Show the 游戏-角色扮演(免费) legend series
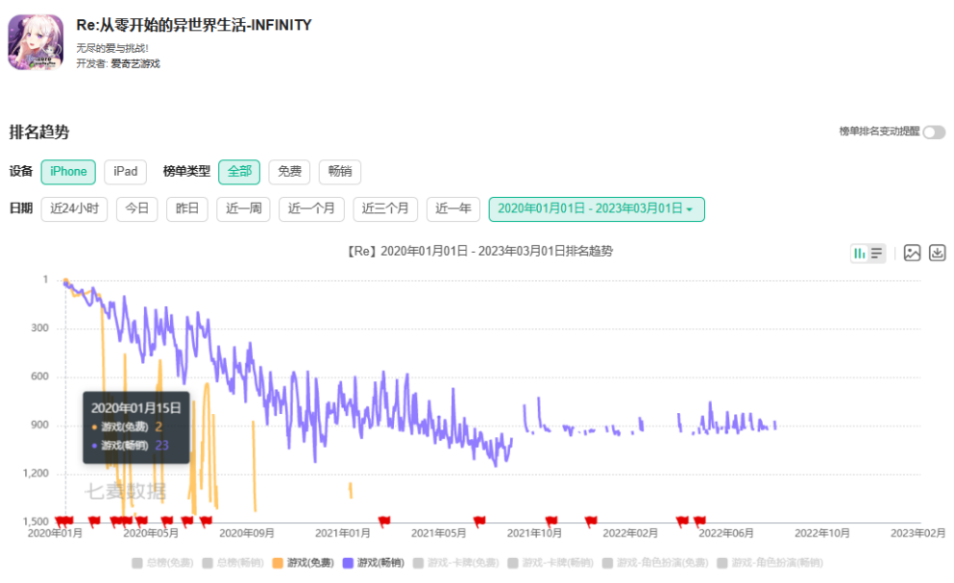This screenshot has width=954, height=583. 655,563
